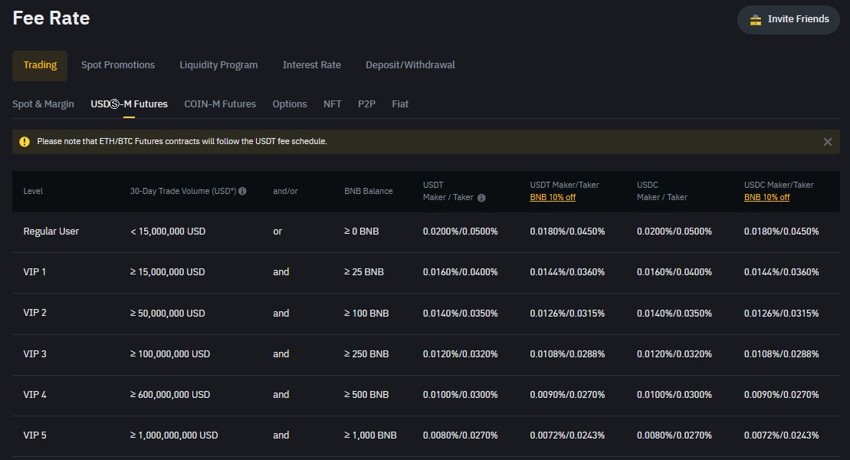Click the ≥ 0 BNB balance cell
Screen dimensions: 850x460
pyautogui.click(x=362, y=232)
